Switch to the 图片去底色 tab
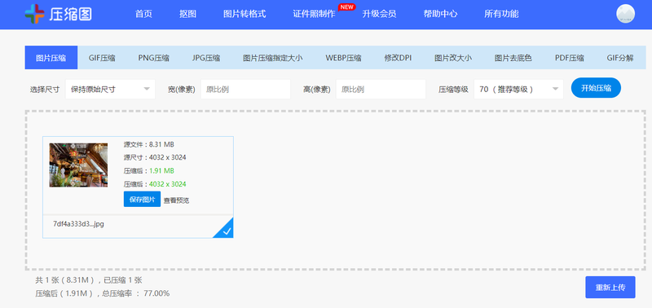Screen dimensions: 652x308 (513, 58)
